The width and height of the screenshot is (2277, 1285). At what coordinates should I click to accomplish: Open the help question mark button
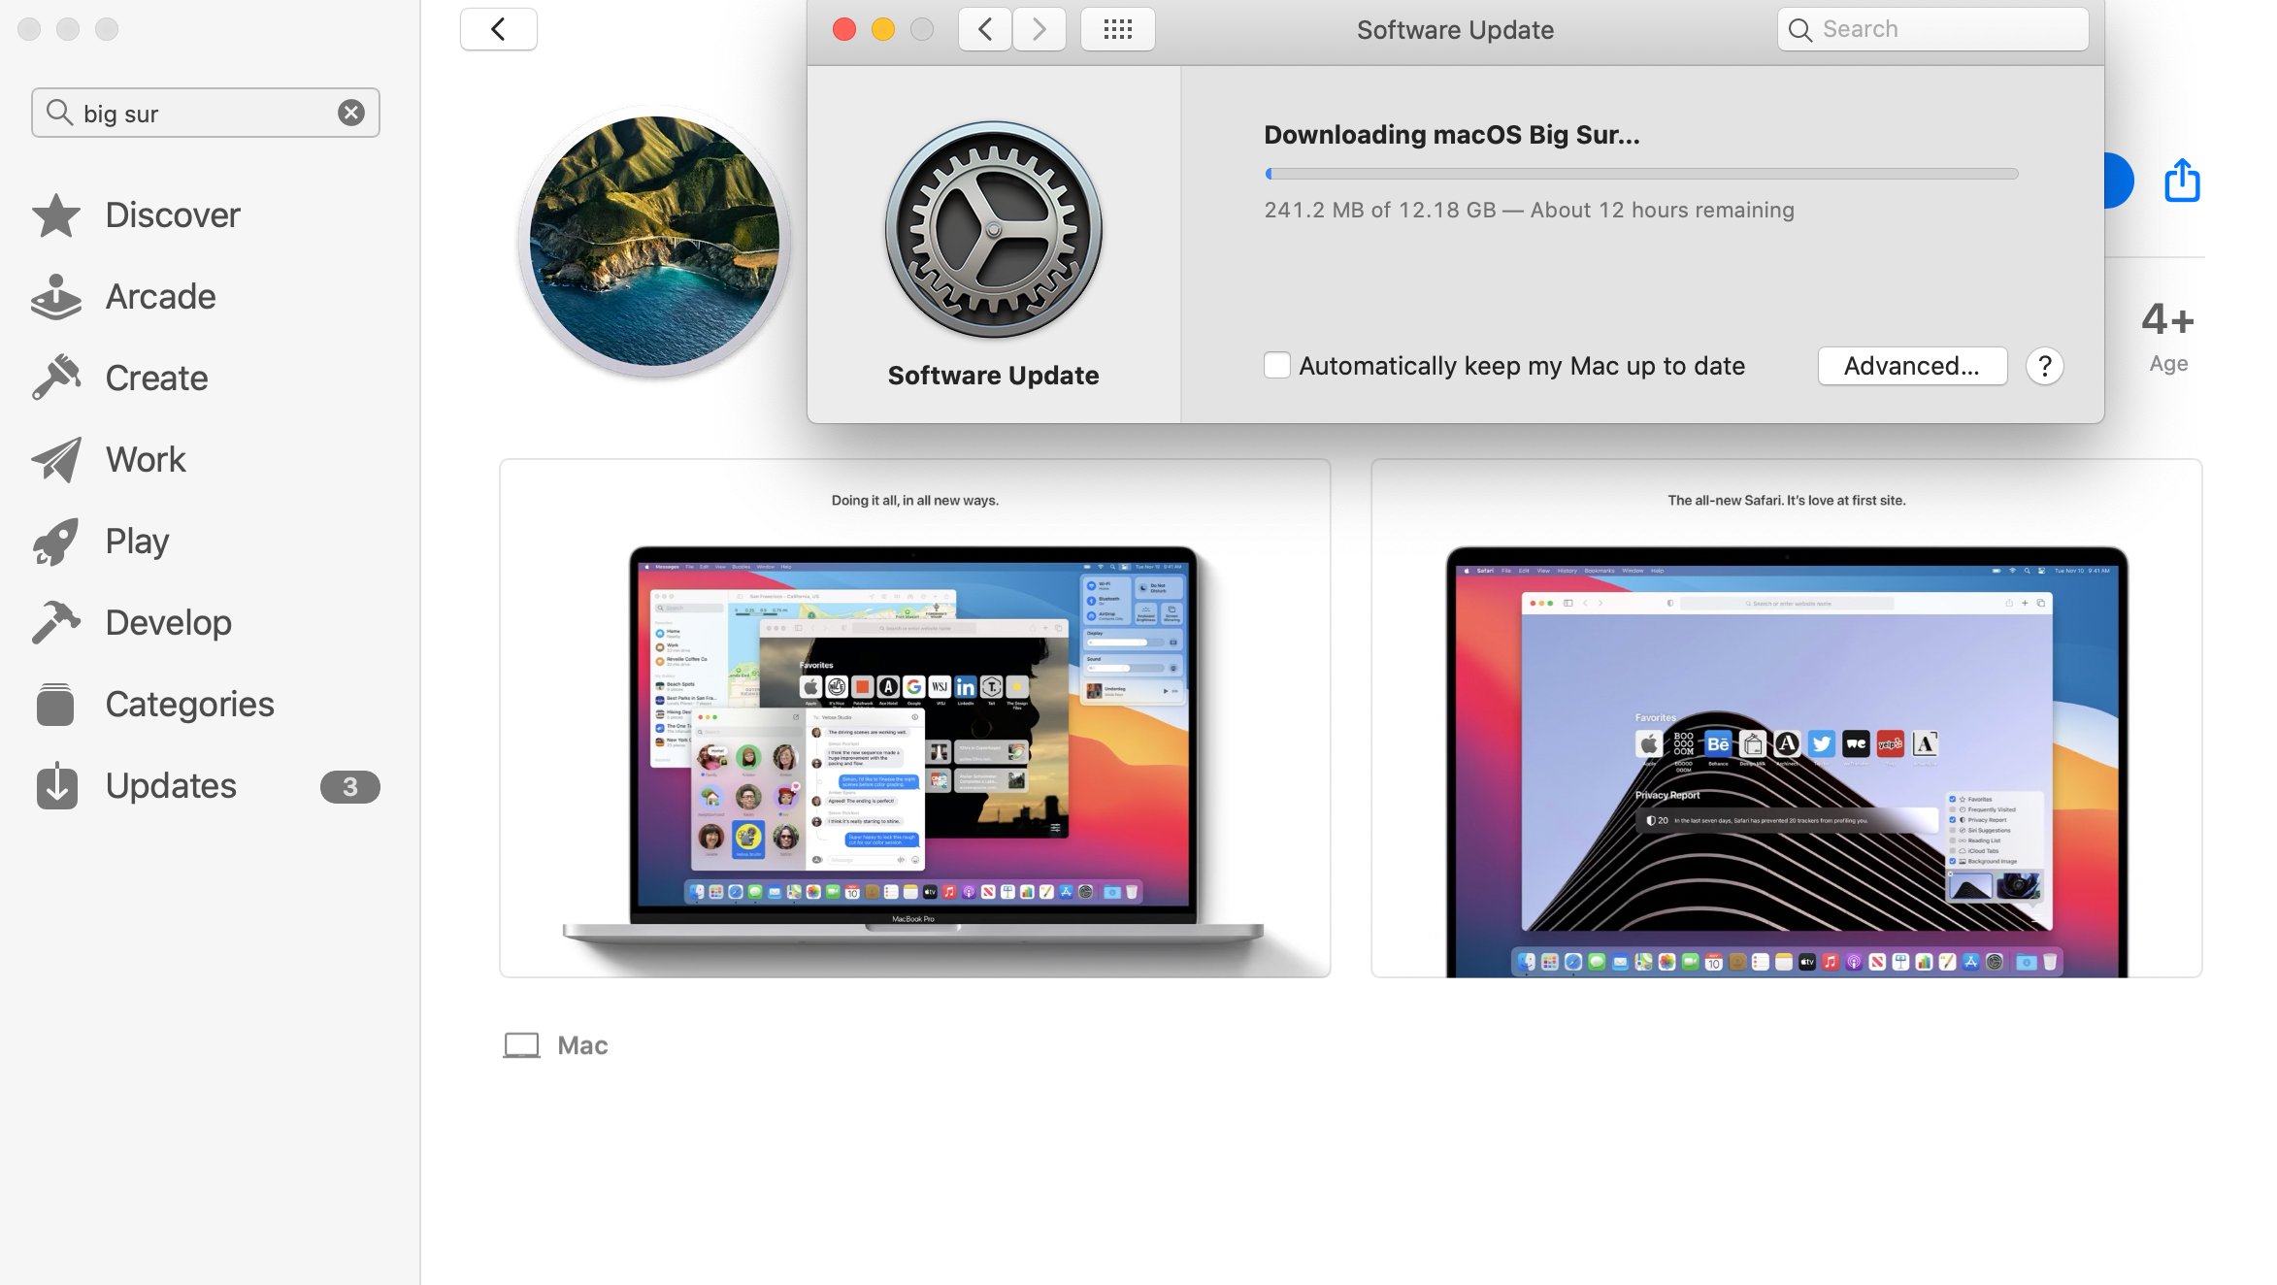coord(2044,366)
